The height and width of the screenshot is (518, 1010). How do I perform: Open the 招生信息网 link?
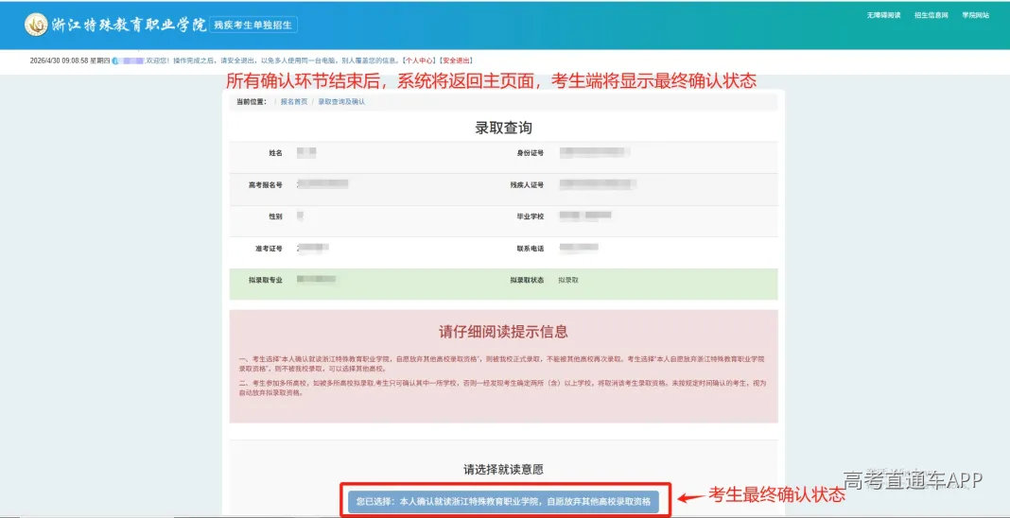click(932, 15)
